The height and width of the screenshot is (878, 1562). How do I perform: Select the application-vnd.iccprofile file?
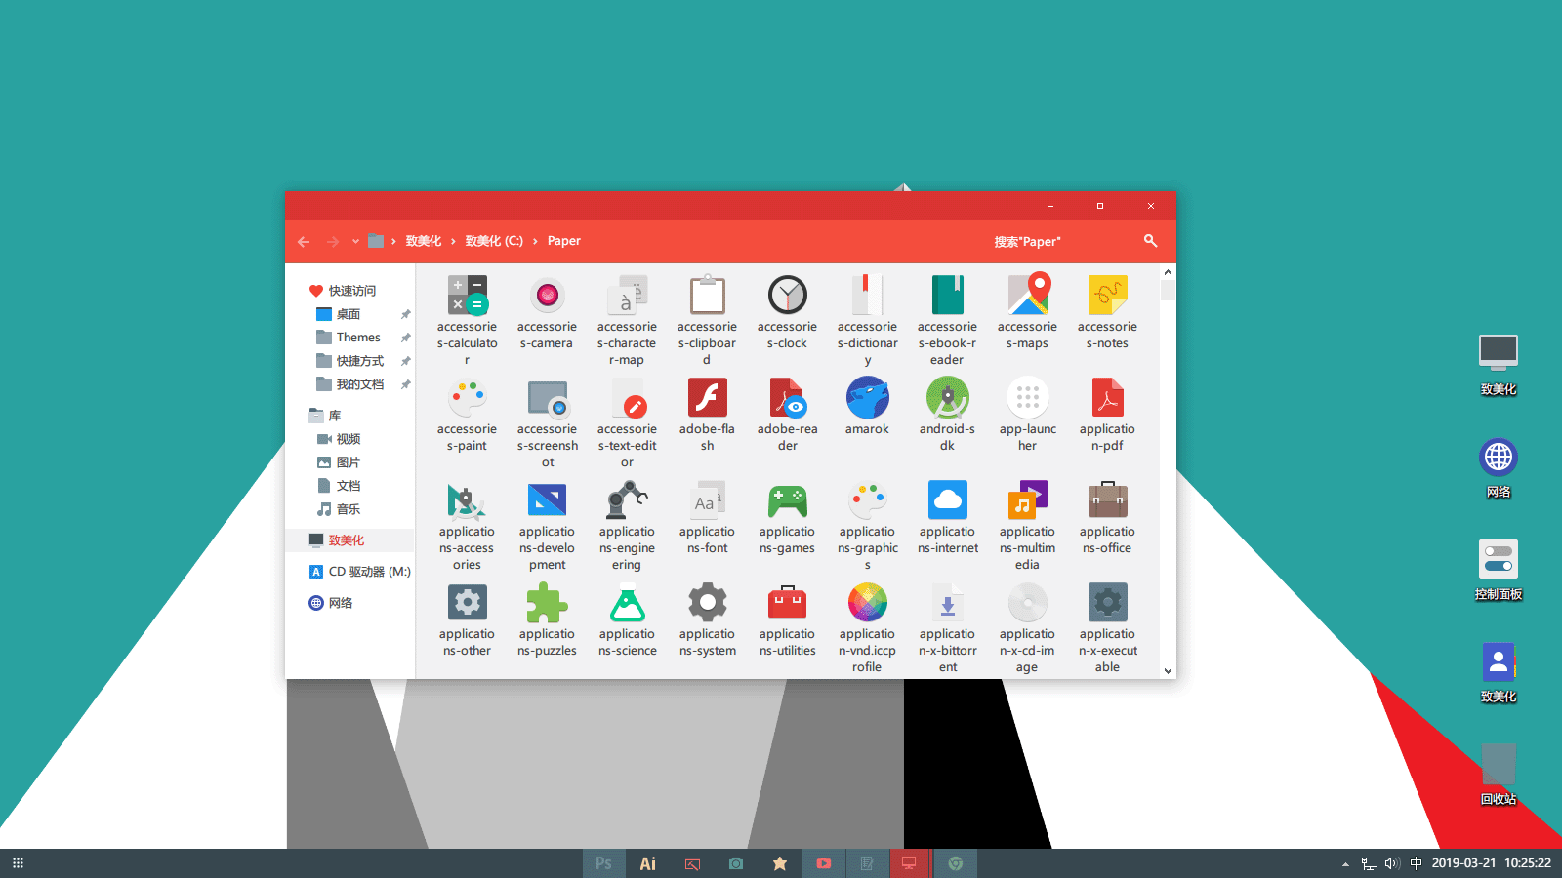click(867, 626)
